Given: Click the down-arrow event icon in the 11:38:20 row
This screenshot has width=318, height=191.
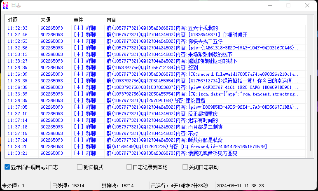Looking at the screenshot, I should (79, 147).
